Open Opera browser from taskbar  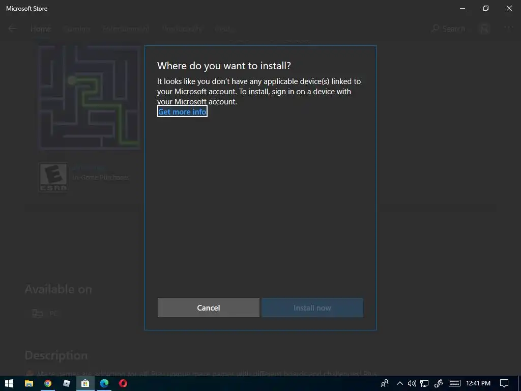pyautogui.click(x=123, y=383)
